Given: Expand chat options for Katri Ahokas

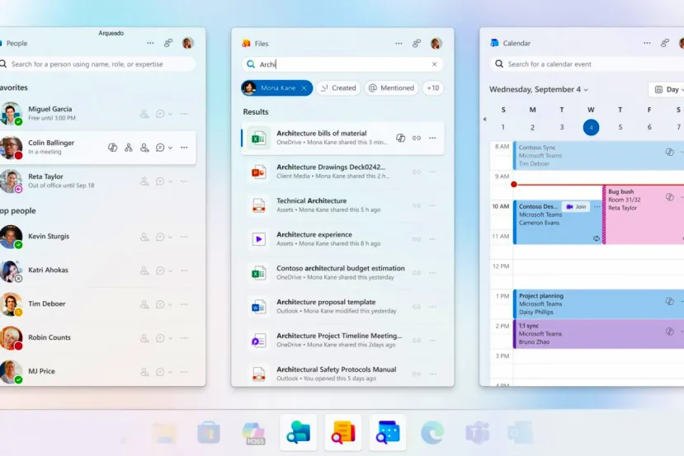Looking at the screenshot, I should [x=170, y=270].
